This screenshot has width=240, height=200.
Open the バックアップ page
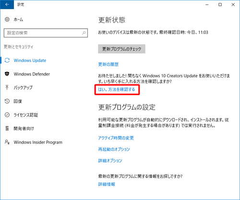(x=23, y=87)
